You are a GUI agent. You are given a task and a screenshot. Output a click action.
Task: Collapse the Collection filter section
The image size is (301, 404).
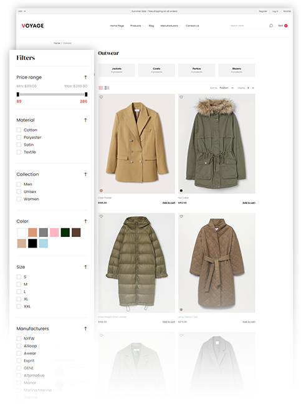[85, 175]
